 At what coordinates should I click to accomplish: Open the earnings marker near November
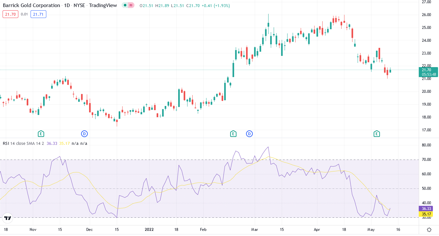[x=41, y=134]
